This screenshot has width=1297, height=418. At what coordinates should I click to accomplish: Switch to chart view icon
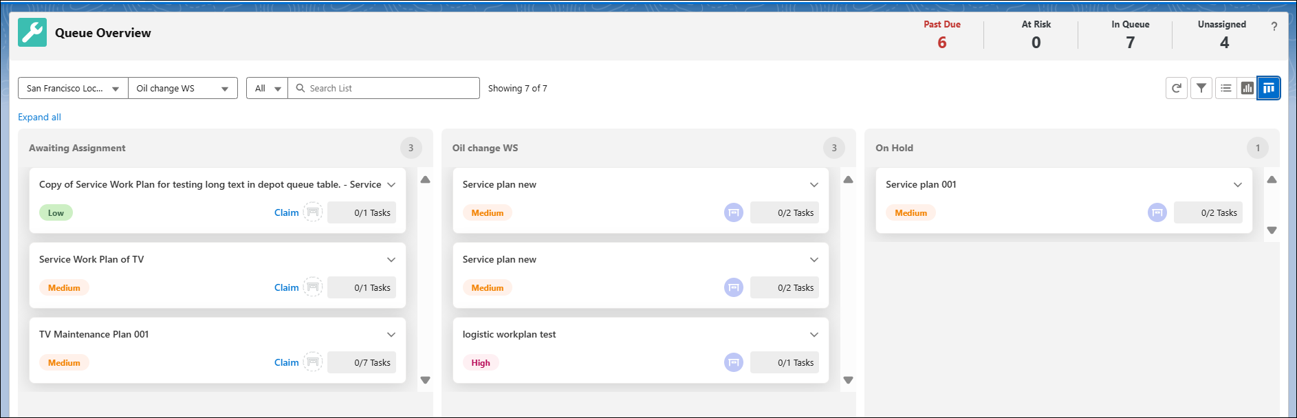point(1247,88)
